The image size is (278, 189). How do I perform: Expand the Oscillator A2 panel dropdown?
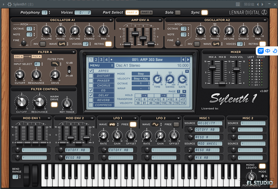coord(265,20)
